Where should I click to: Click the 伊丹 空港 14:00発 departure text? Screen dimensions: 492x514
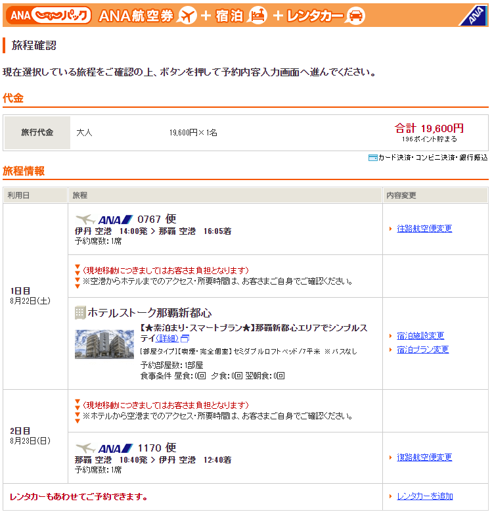[111, 231]
